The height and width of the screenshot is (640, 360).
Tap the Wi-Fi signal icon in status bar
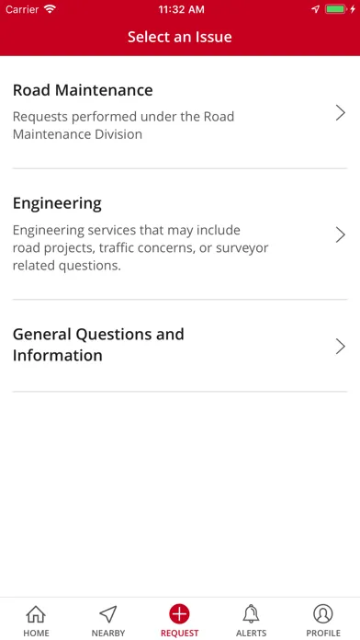pyautogui.click(x=51, y=9)
